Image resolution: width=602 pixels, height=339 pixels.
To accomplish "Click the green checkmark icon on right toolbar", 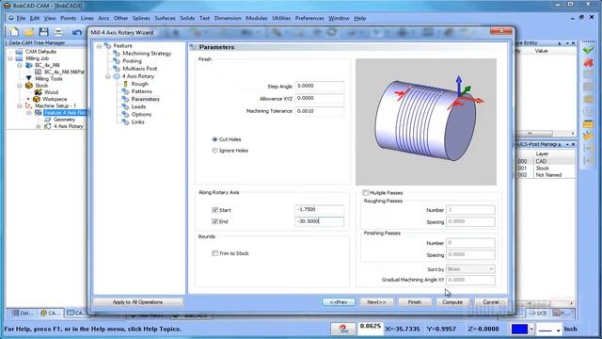I will 588,50.
